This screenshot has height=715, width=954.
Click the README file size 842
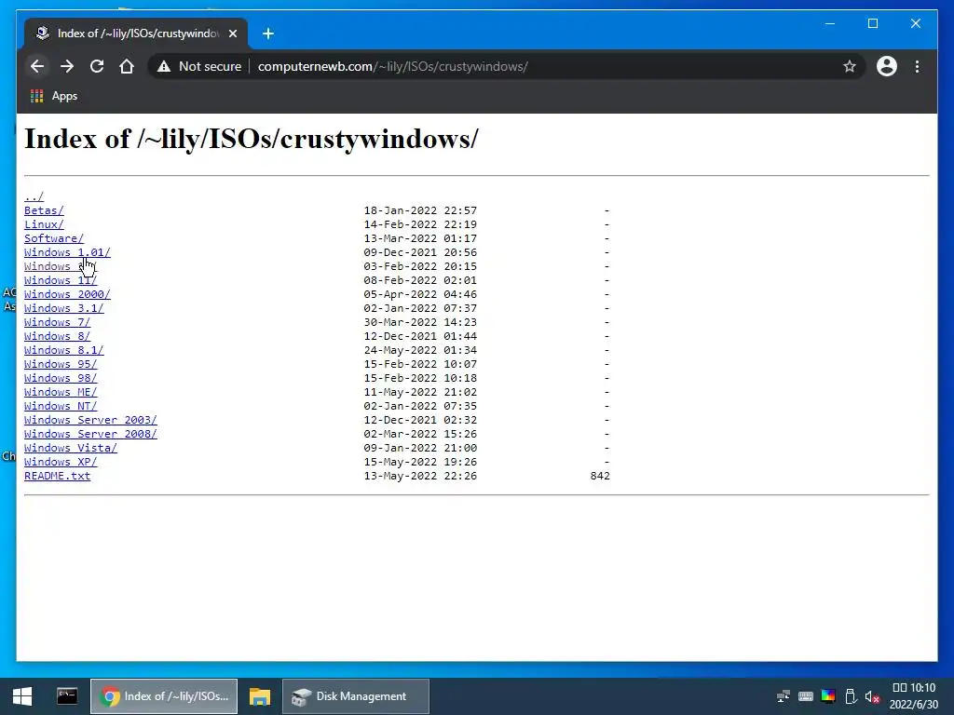[600, 476]
